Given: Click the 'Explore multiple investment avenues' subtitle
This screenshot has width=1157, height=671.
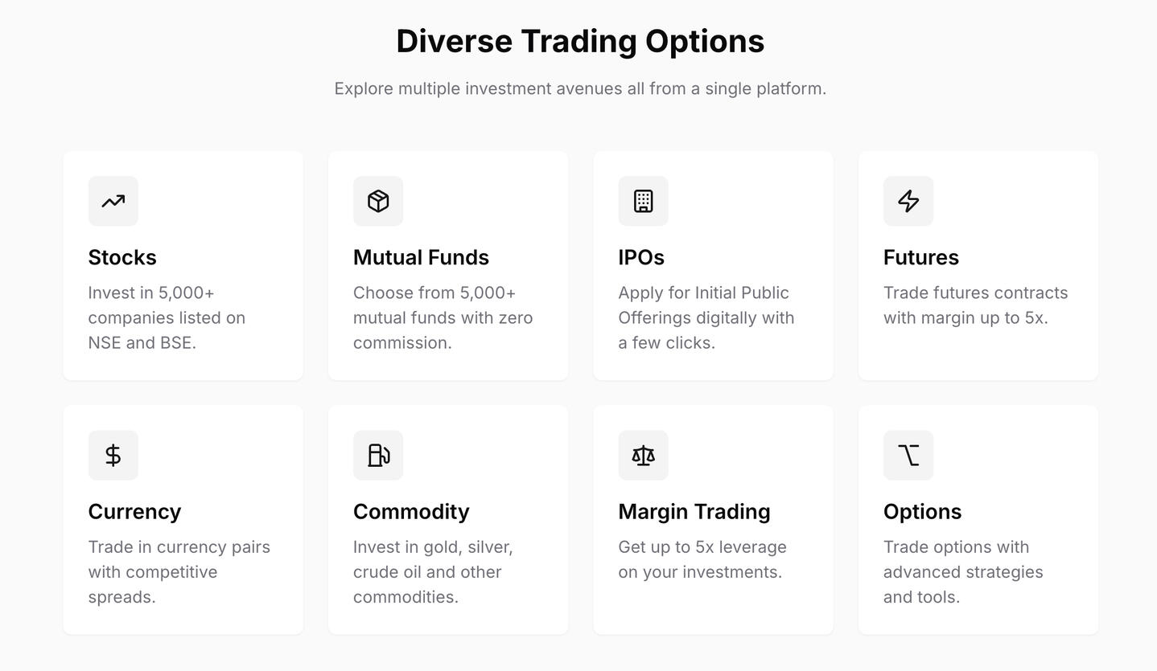Looking at the screenshot, I should point(580,88).
